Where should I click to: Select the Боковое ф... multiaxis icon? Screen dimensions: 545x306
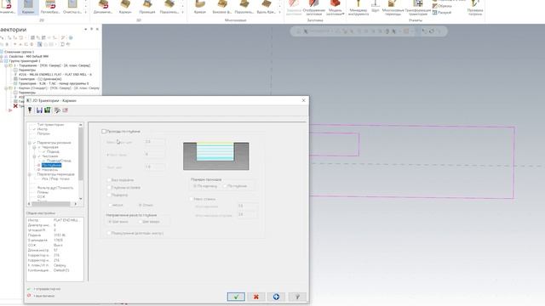point(221,7)
